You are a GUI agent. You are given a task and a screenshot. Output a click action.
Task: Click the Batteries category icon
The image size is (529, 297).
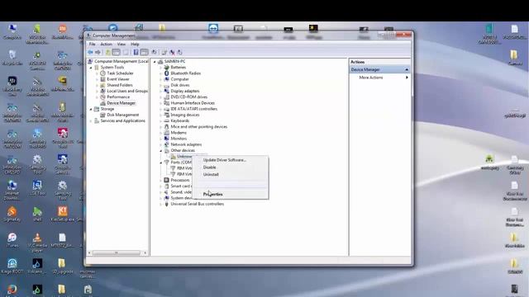click(166, 68)
